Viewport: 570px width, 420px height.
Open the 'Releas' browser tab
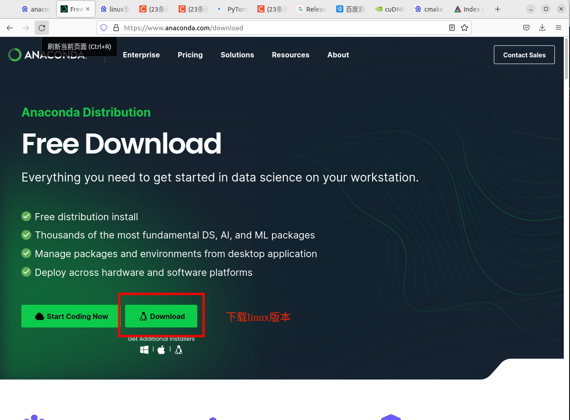[x=312, y=9]
